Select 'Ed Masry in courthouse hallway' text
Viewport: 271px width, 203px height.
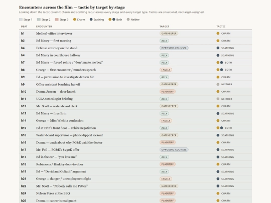(x=58, y=55)
